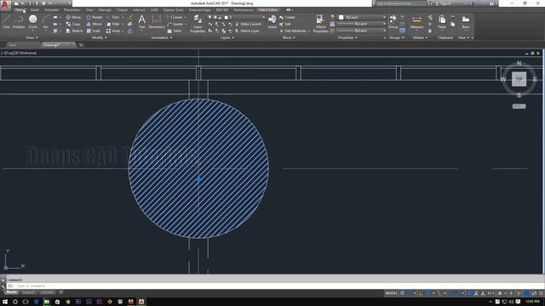
Task: Switch to the Hatch Editor tab
Action: [268, 10]
